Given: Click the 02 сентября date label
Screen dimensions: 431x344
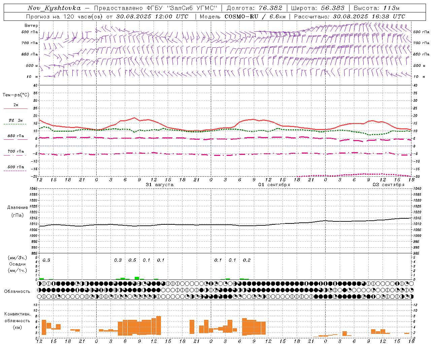Looking at the screenshot, I should (x=389, y=185).
